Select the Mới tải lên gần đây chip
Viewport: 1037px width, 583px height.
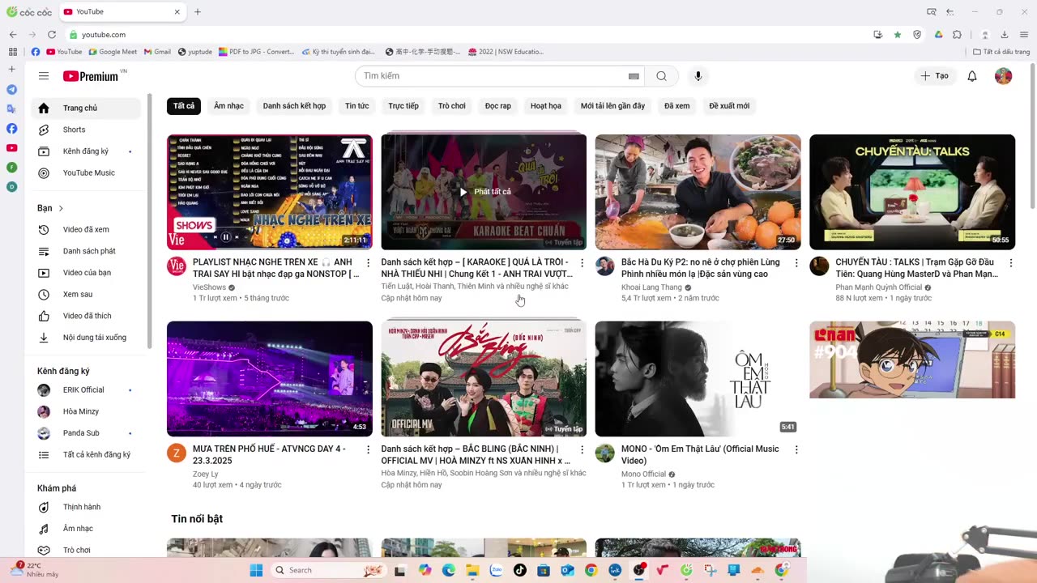point(612,106)
